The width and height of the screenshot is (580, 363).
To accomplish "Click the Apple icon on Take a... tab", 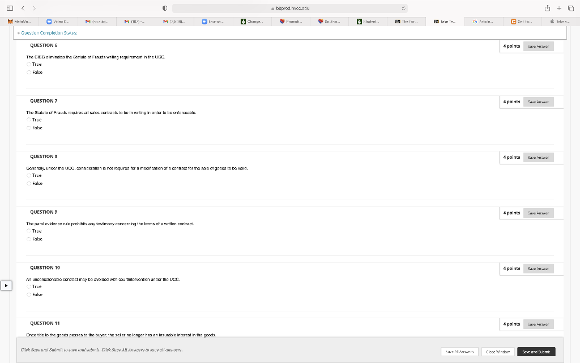I will pos(552,22).
